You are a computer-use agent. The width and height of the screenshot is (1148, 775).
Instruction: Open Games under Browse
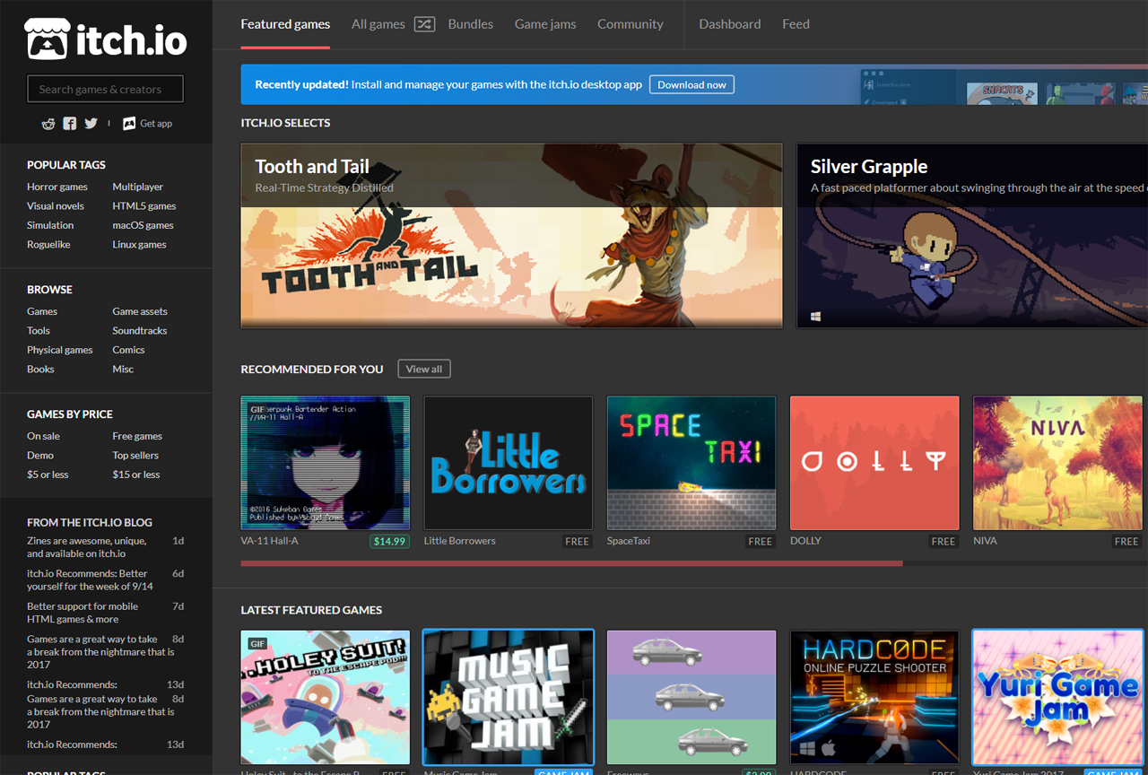point(42,311)
